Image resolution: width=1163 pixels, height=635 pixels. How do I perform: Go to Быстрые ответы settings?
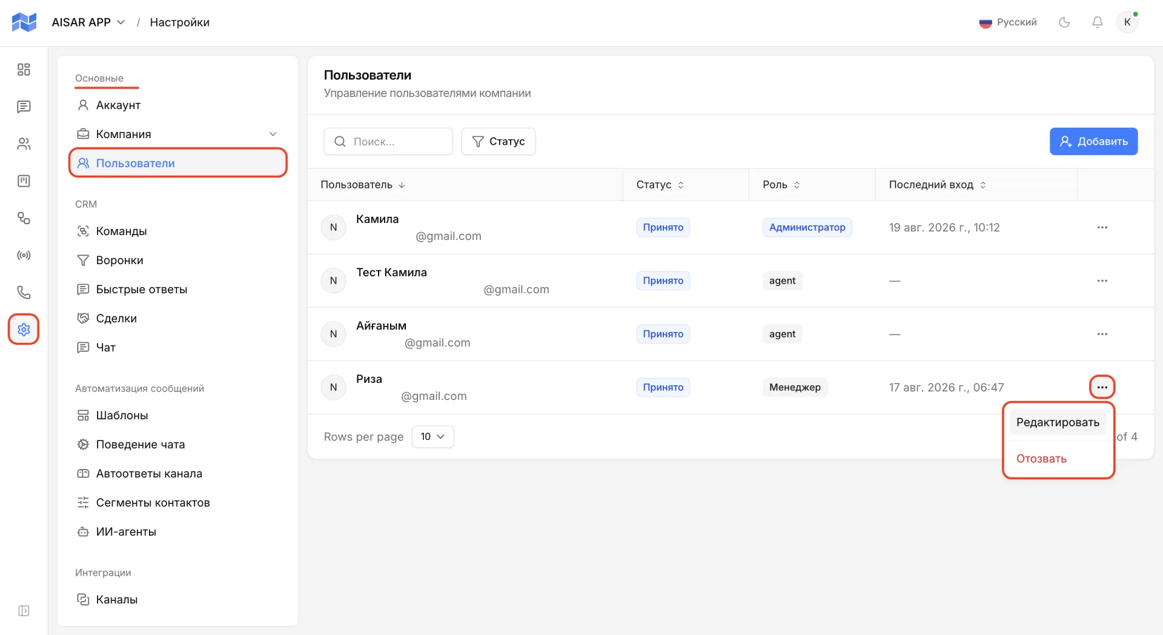coord(177,289)
